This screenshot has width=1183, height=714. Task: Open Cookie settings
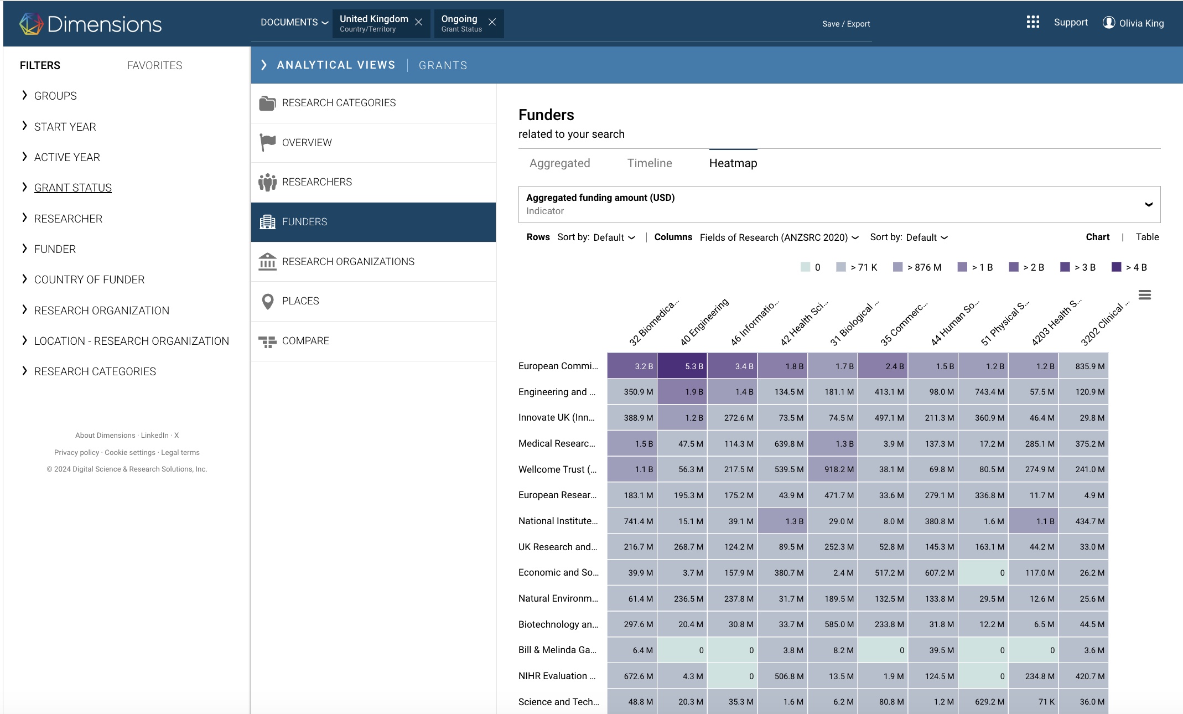[x=130, y=453]
